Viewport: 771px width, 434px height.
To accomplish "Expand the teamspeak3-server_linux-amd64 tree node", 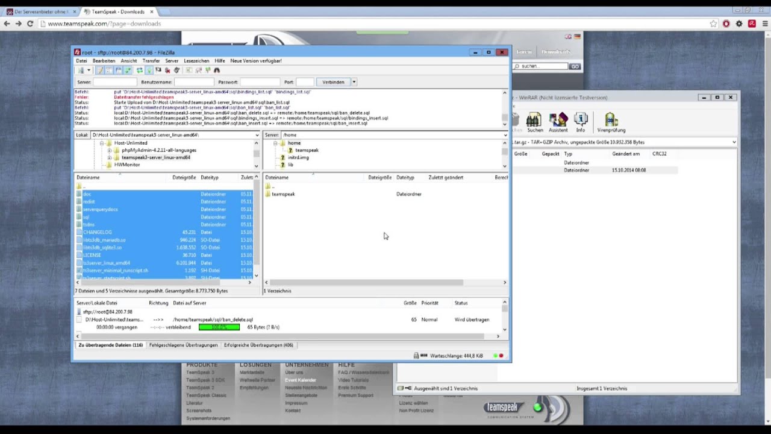I will point(109,157).
